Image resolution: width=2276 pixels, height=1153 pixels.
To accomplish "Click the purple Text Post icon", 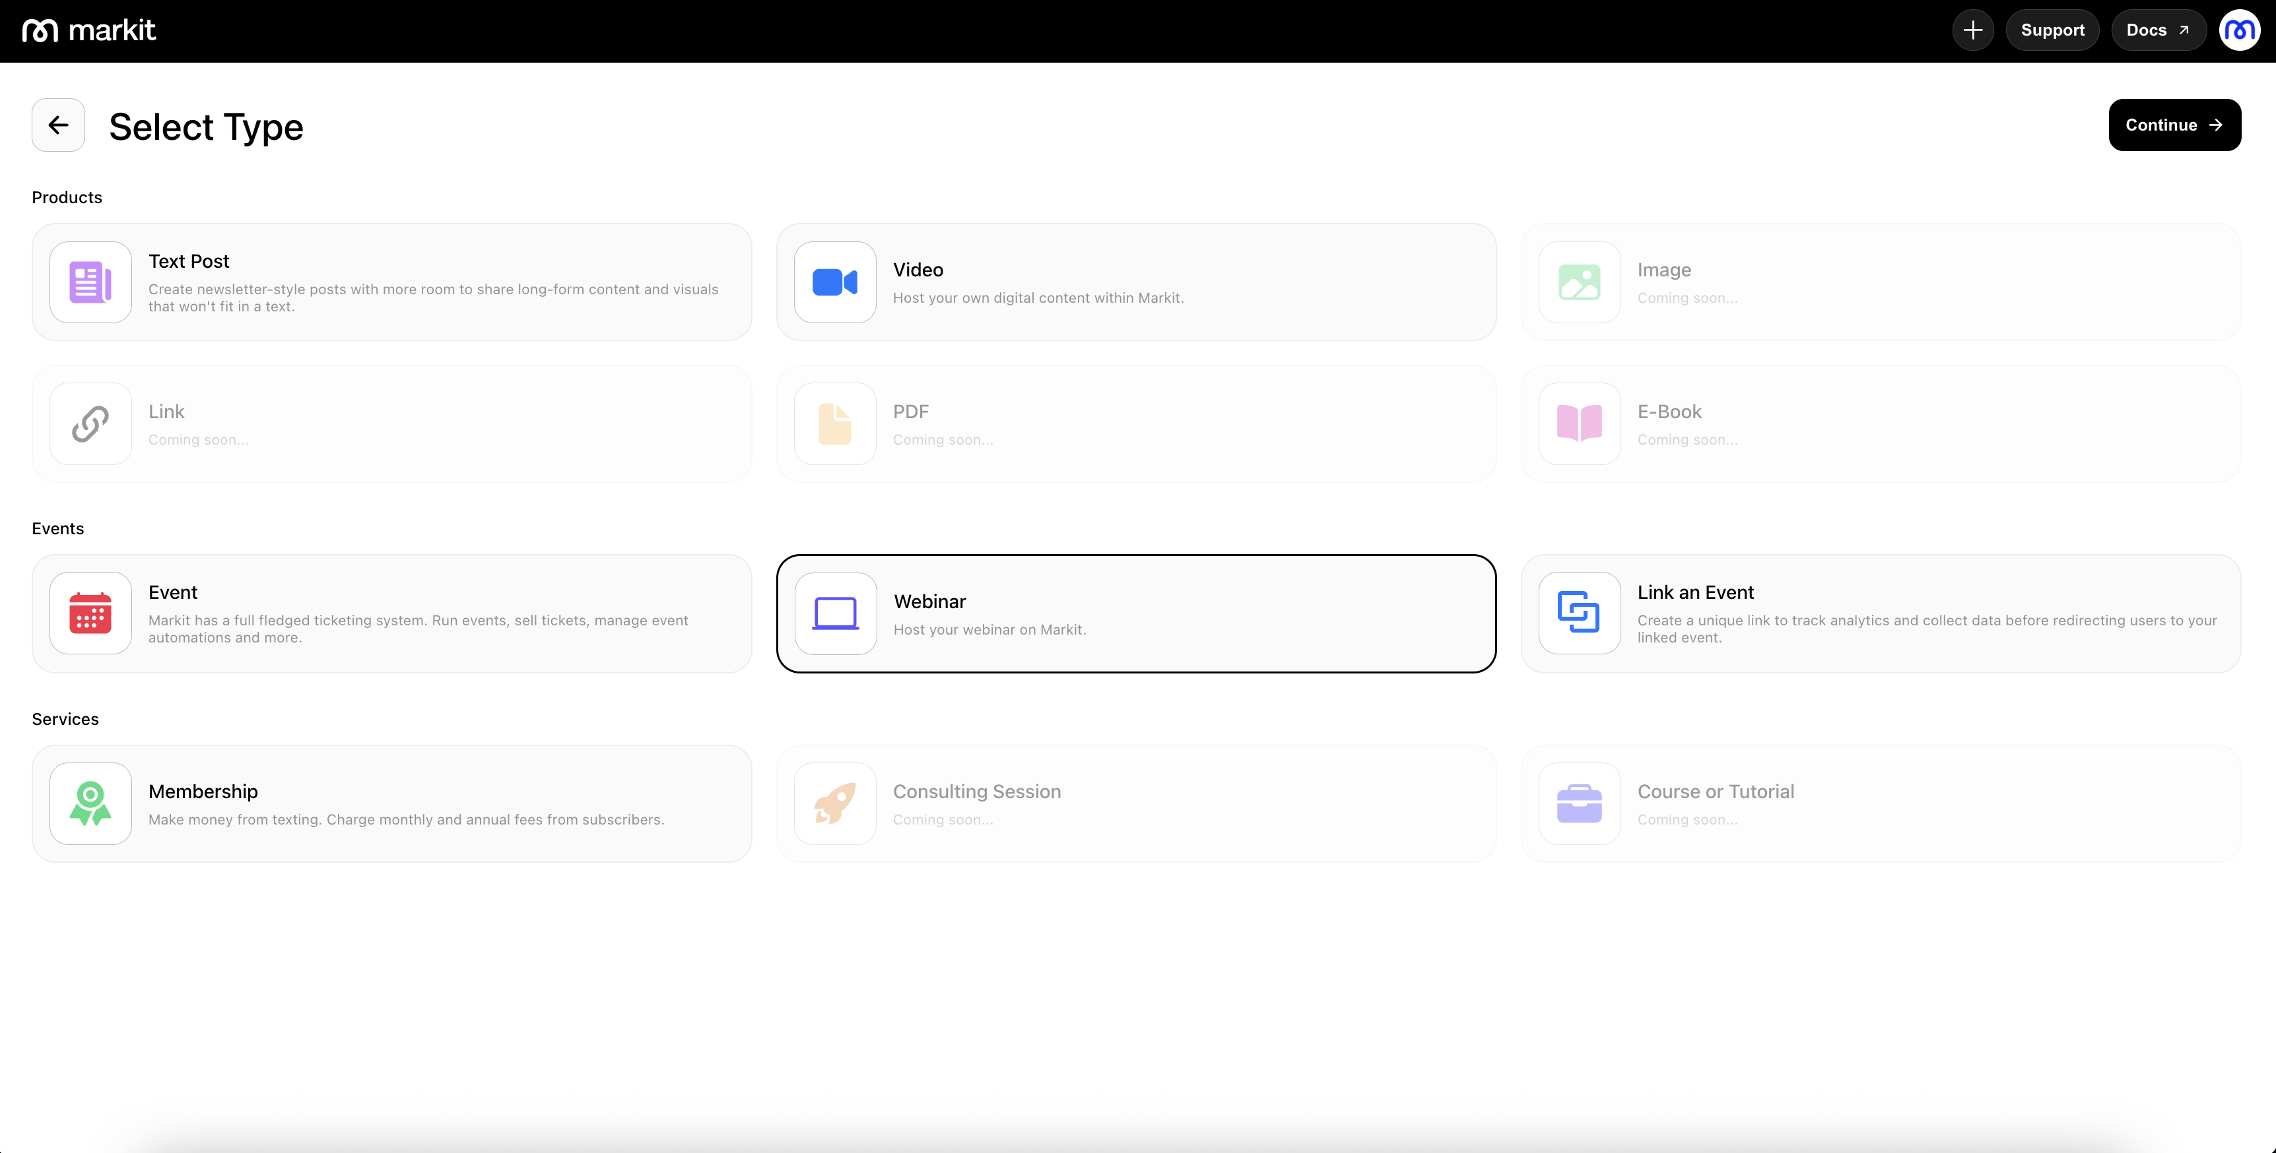I will 90,282.
